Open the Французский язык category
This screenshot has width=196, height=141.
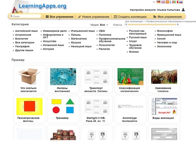pyautogui.click(x=169, y=35)
